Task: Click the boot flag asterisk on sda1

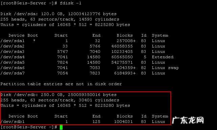Action: [x=34, y=40]
